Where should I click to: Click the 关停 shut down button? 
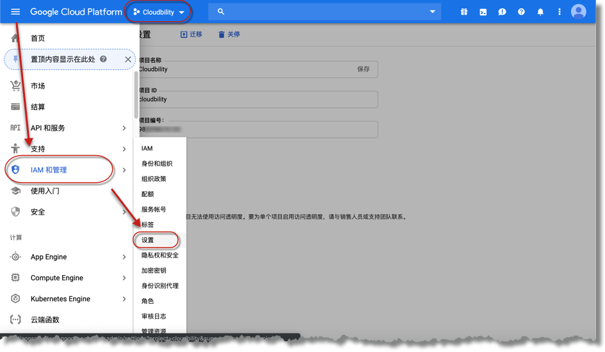point(229,35)
